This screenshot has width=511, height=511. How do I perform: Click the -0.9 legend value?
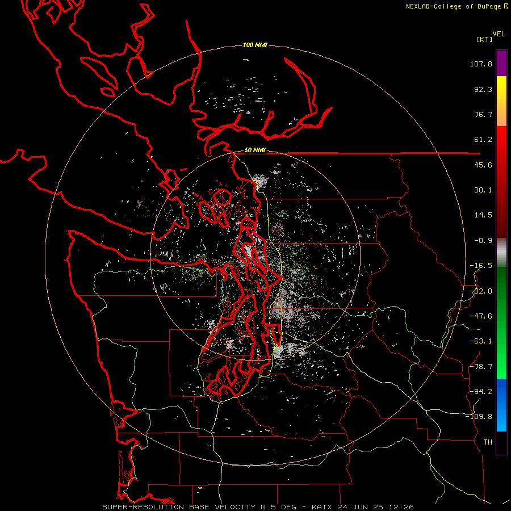pyautogui.click(x=483, y=241)
